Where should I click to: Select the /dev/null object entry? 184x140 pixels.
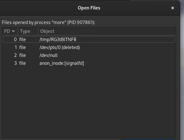[48, 55]
